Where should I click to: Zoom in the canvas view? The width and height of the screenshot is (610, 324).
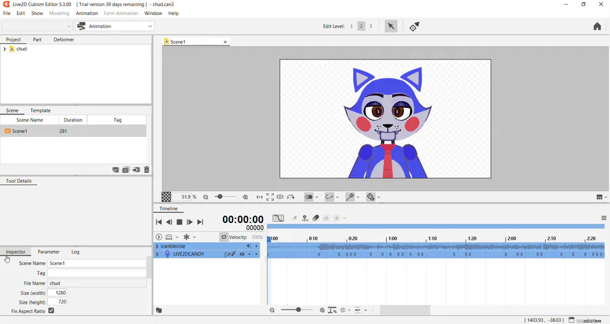pyautogui.click(x=245, y=197)
